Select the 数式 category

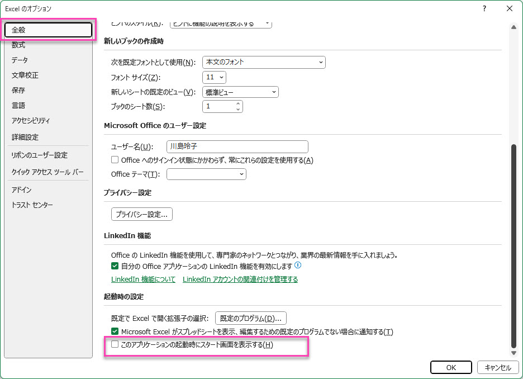click(18, 45)
